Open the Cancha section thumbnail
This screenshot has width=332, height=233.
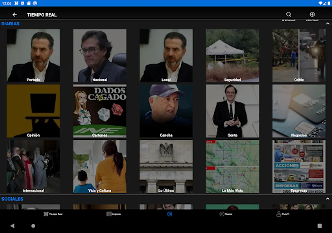pos(166,111)
